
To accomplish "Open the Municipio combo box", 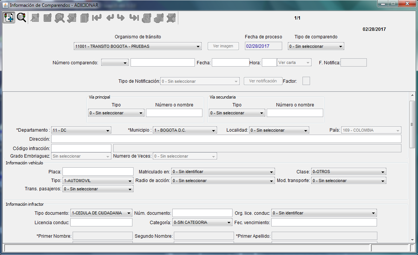I will point(185,130).
